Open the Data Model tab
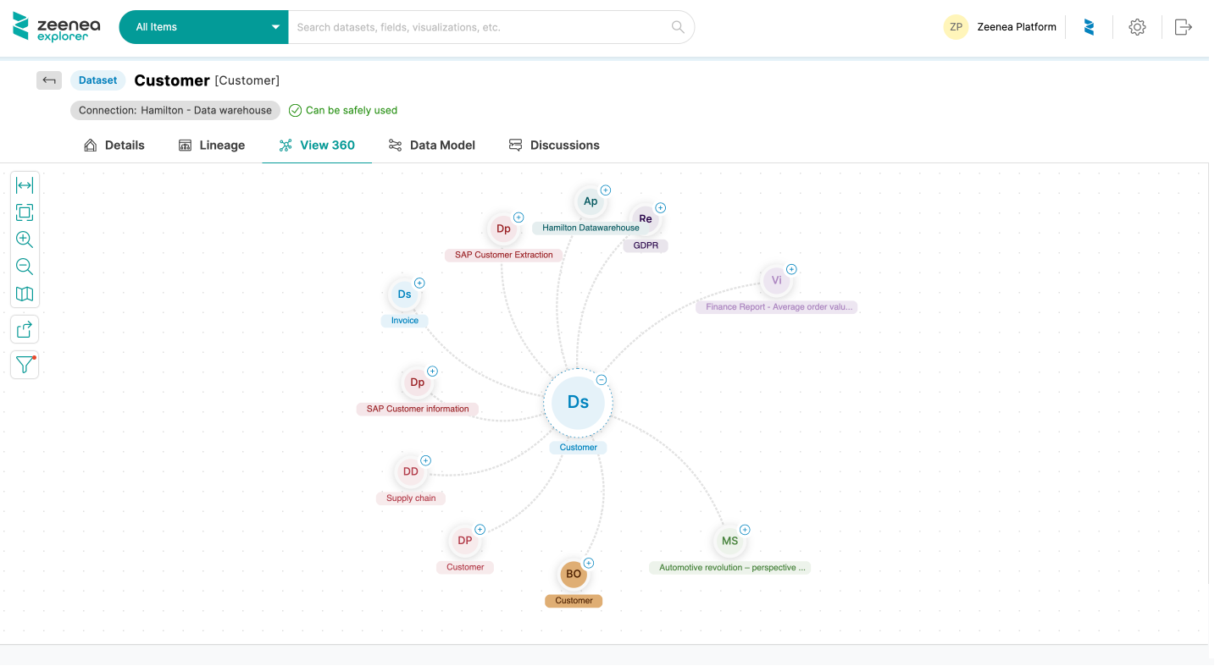Image resolution: width=1220 pixels, height=666 pixels. 432,145
